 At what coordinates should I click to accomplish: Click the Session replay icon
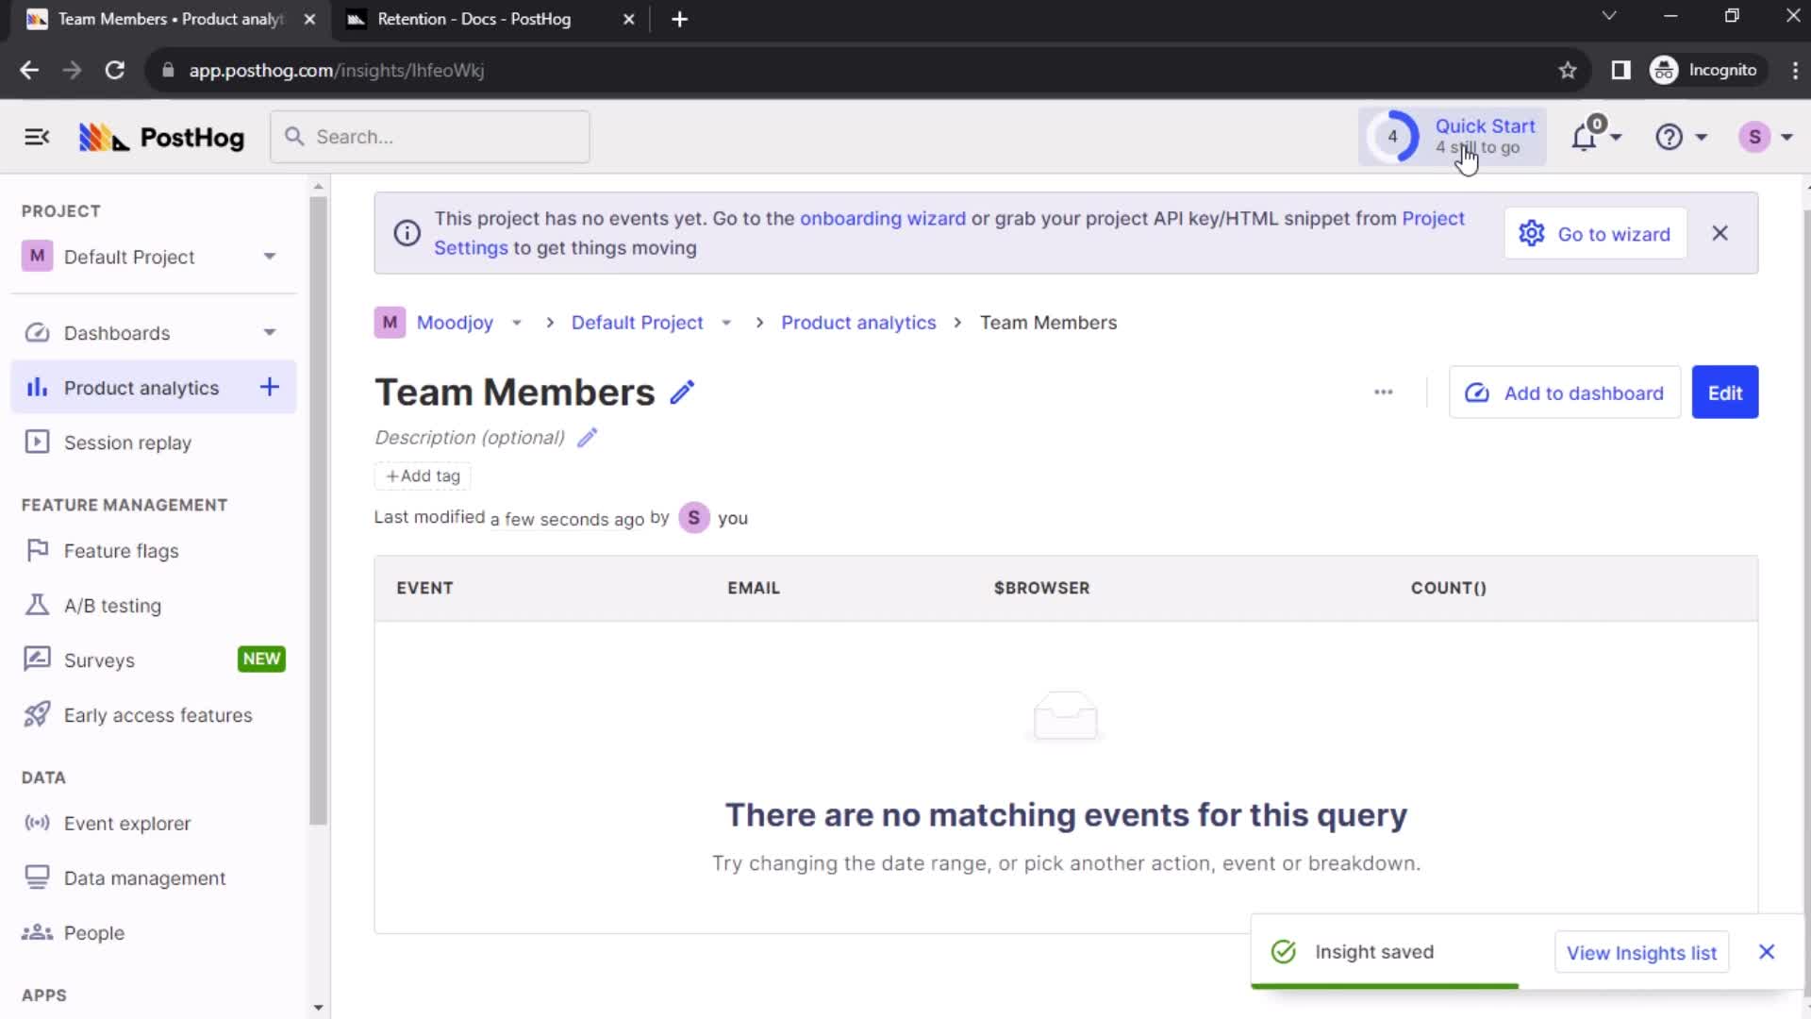(x=36, y=442)
